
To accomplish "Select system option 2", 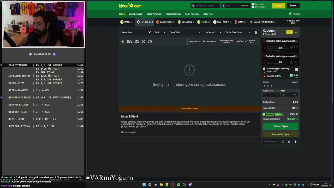I will pos(267,86).
